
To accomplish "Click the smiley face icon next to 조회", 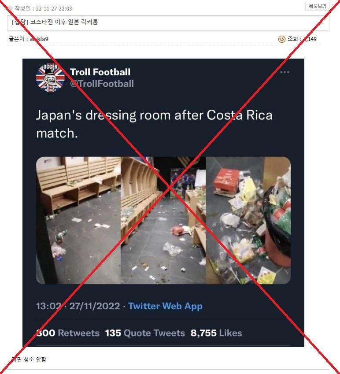I will point(281,39).
